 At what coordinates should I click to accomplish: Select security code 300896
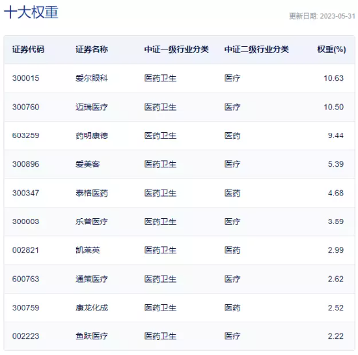[26, 164]
